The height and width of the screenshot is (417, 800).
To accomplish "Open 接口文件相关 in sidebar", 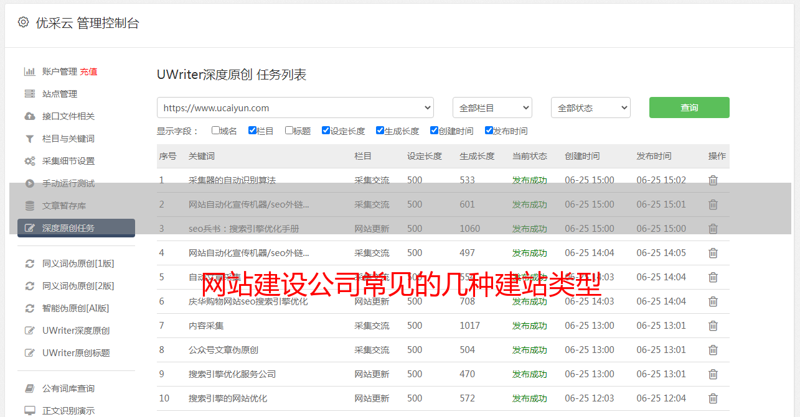I will tap(68, 116).
